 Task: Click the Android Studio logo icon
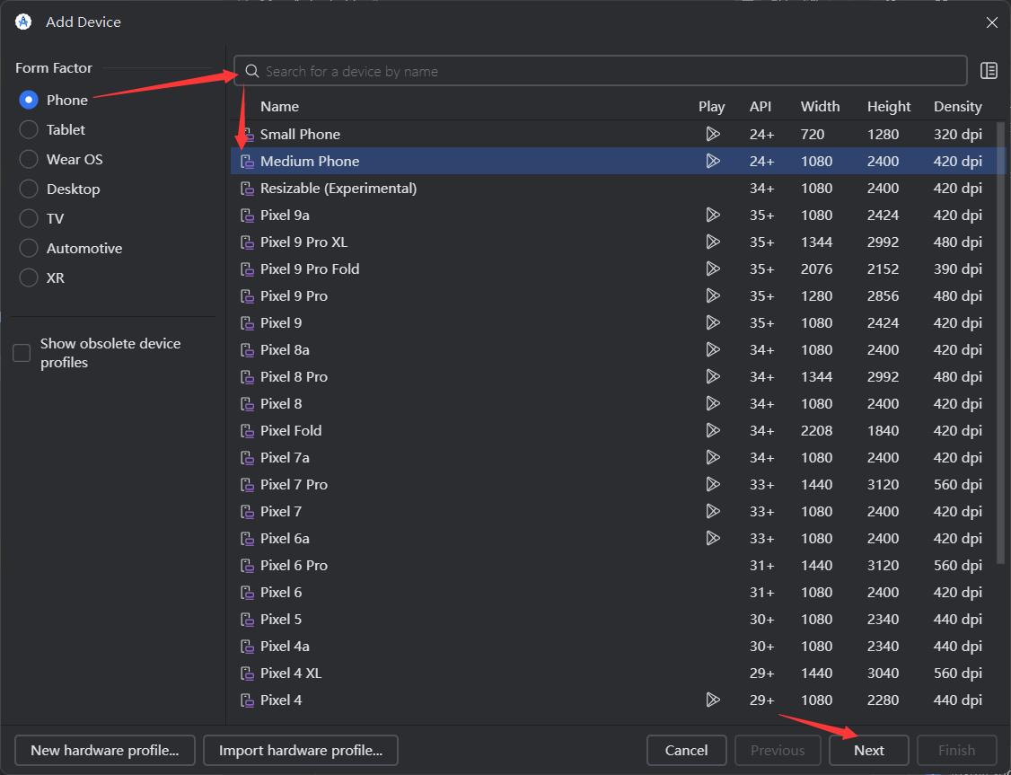click(23, 22)
